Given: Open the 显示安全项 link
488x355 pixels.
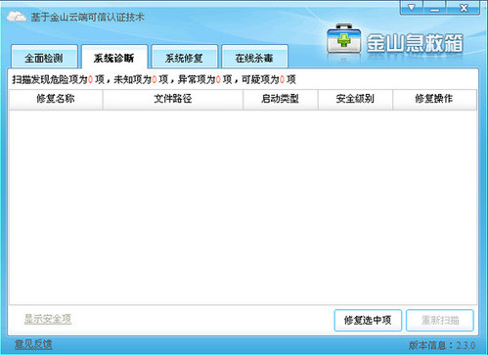Looking at the screenshot, I should point(48,319).
